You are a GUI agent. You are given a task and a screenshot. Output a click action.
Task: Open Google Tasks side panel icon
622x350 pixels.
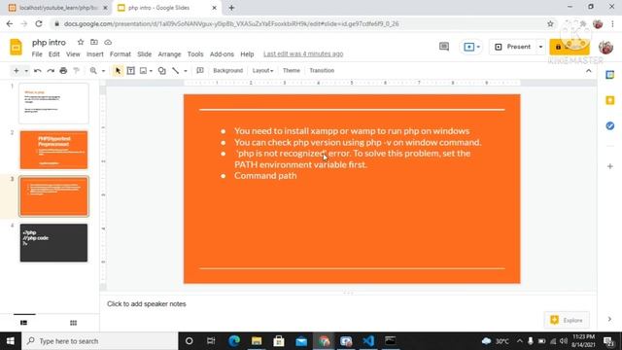pyautogui.click(x=610, y=125)
